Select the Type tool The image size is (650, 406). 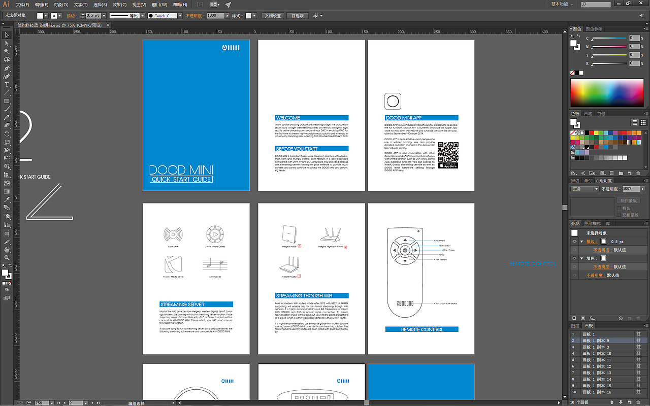coord(7,84)
